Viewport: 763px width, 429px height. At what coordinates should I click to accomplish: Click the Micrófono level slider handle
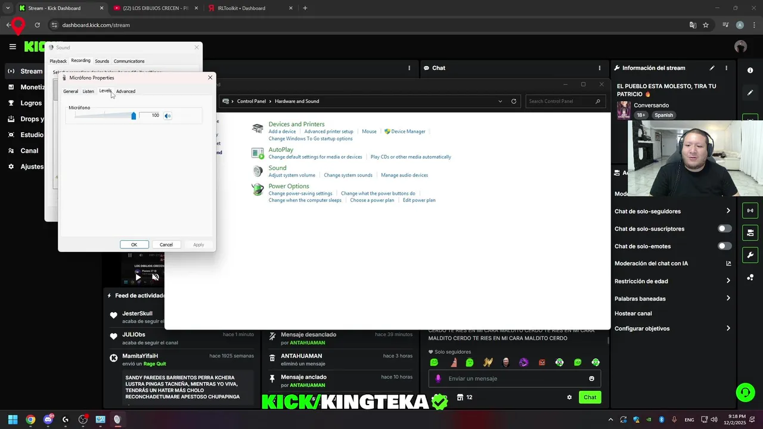(134, 116)
